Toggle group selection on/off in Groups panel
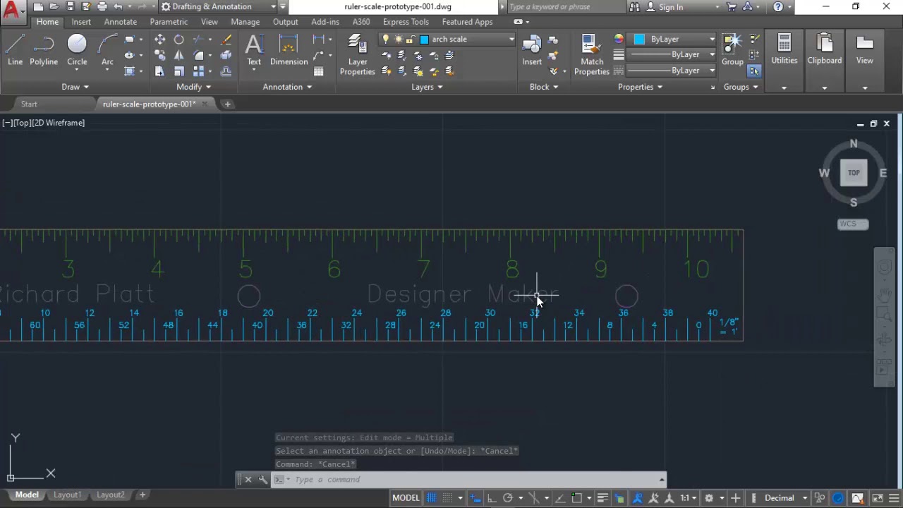 click(754, 71)
